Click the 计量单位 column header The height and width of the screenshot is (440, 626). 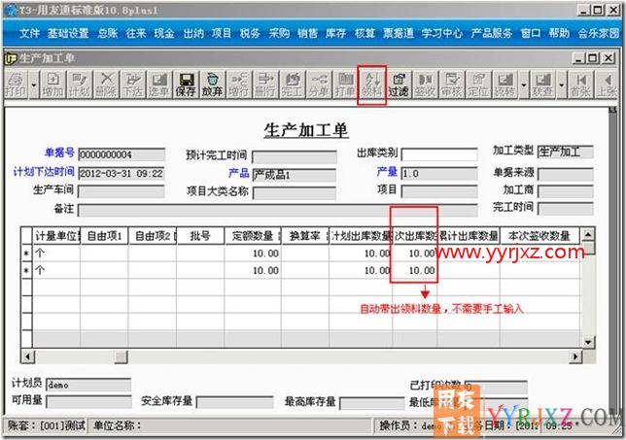pyautogui.click(x=56, y=236)
